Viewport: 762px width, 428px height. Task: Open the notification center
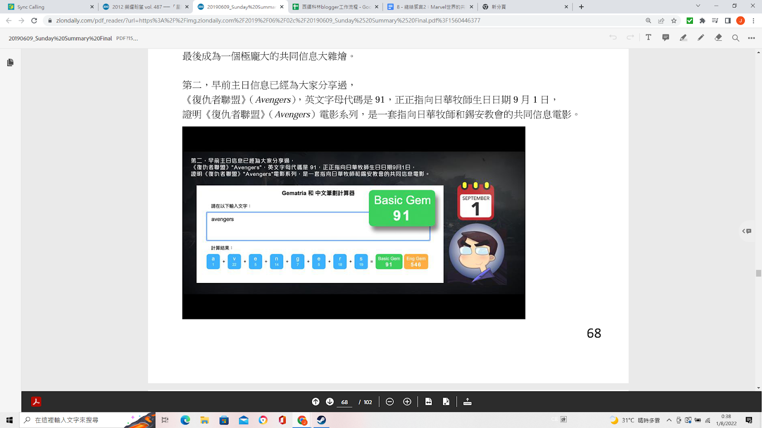(x=749, y=420)
